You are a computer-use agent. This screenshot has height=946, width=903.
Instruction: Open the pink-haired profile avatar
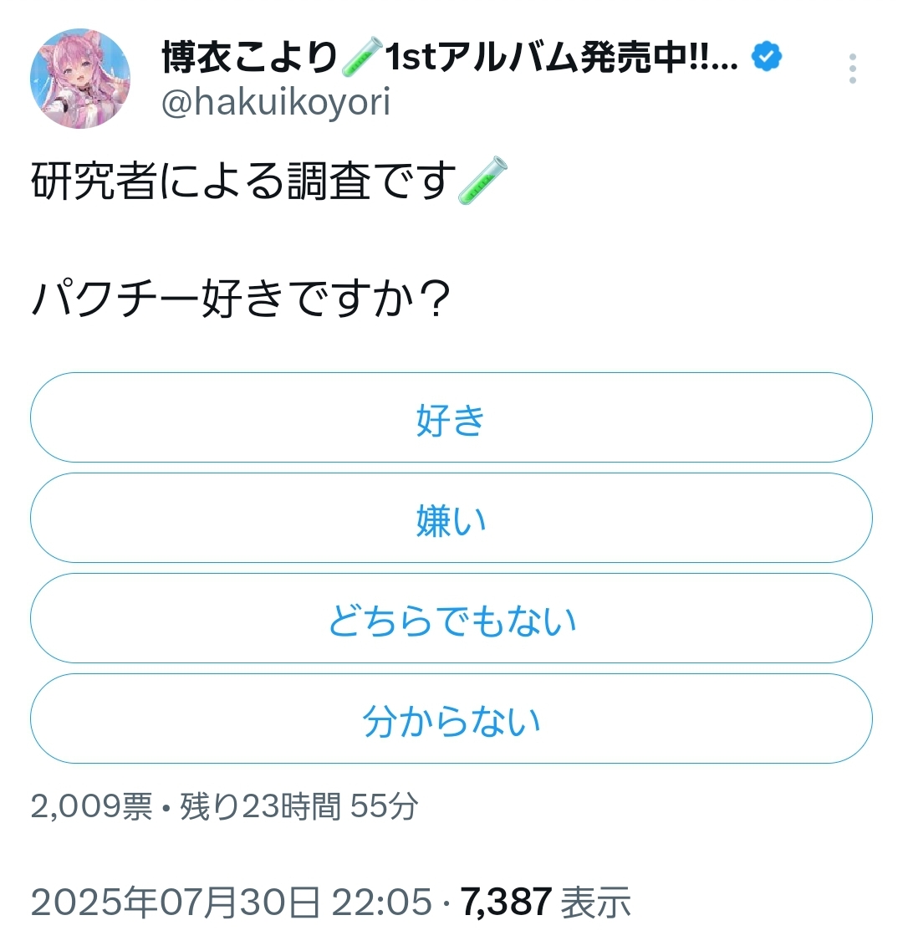pos(80,79)
